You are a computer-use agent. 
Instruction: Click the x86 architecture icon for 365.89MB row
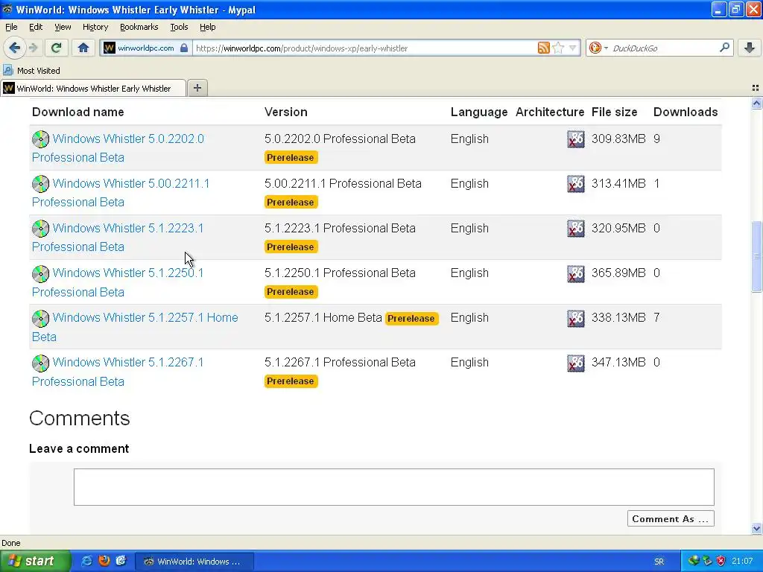point(576,273)
